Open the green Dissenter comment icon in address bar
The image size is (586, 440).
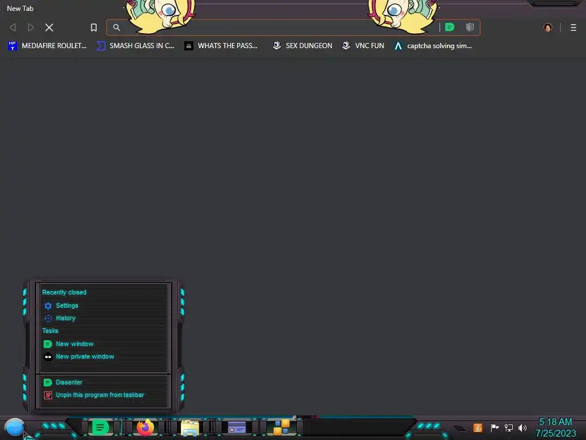point(450,27)
